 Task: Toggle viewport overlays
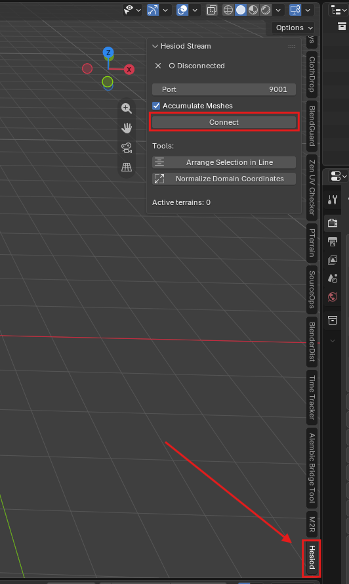(182, 10)
